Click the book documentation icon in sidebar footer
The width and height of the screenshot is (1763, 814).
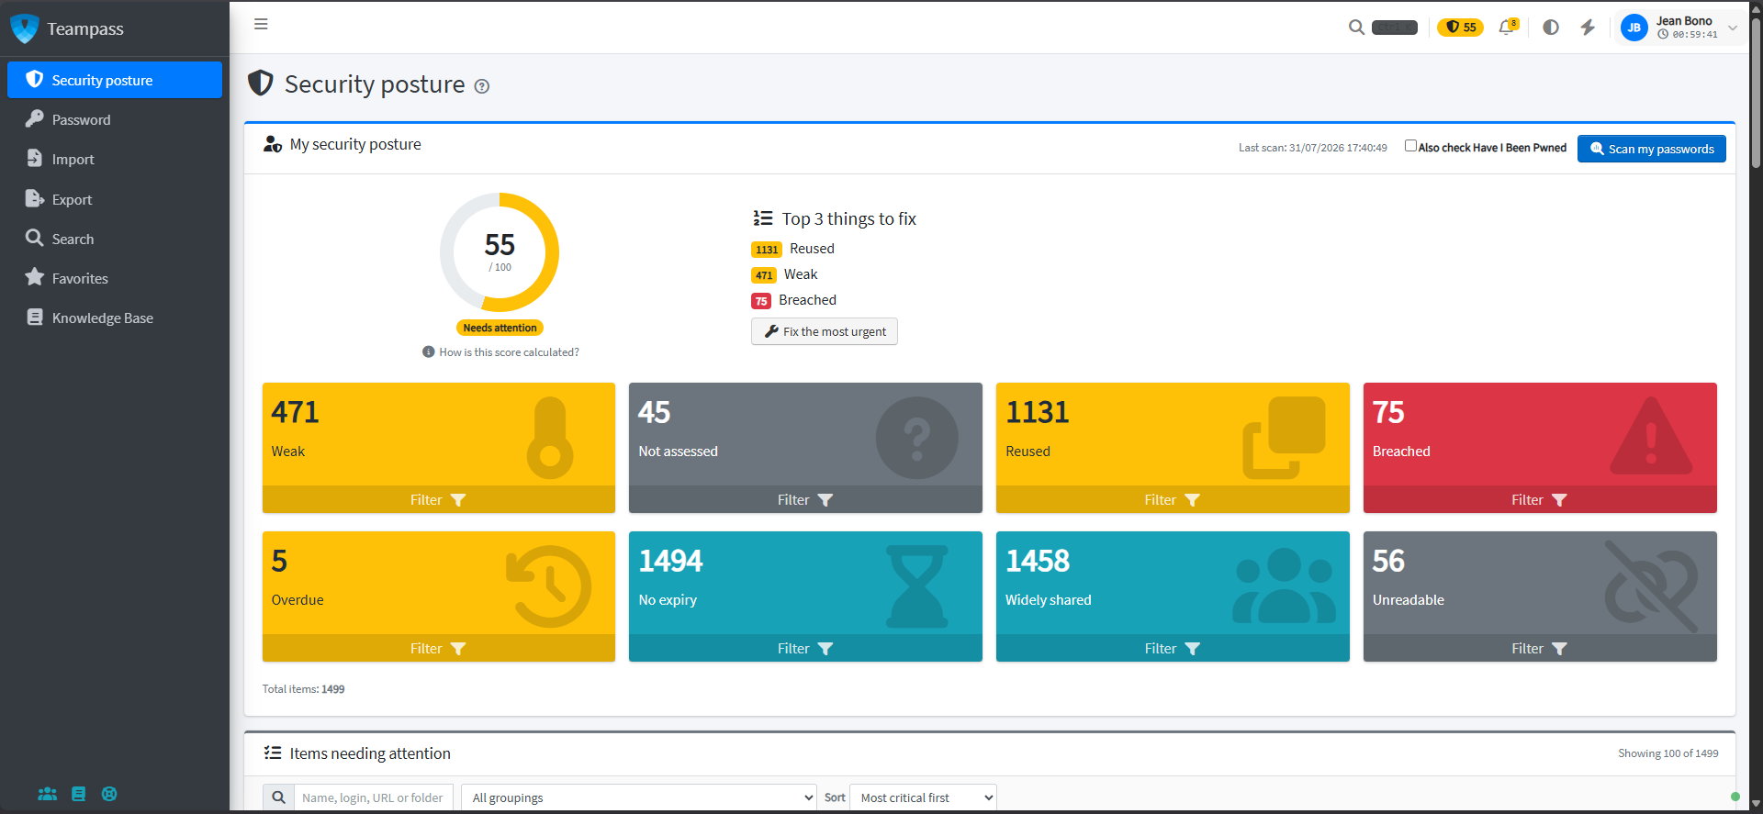[79, 794]
